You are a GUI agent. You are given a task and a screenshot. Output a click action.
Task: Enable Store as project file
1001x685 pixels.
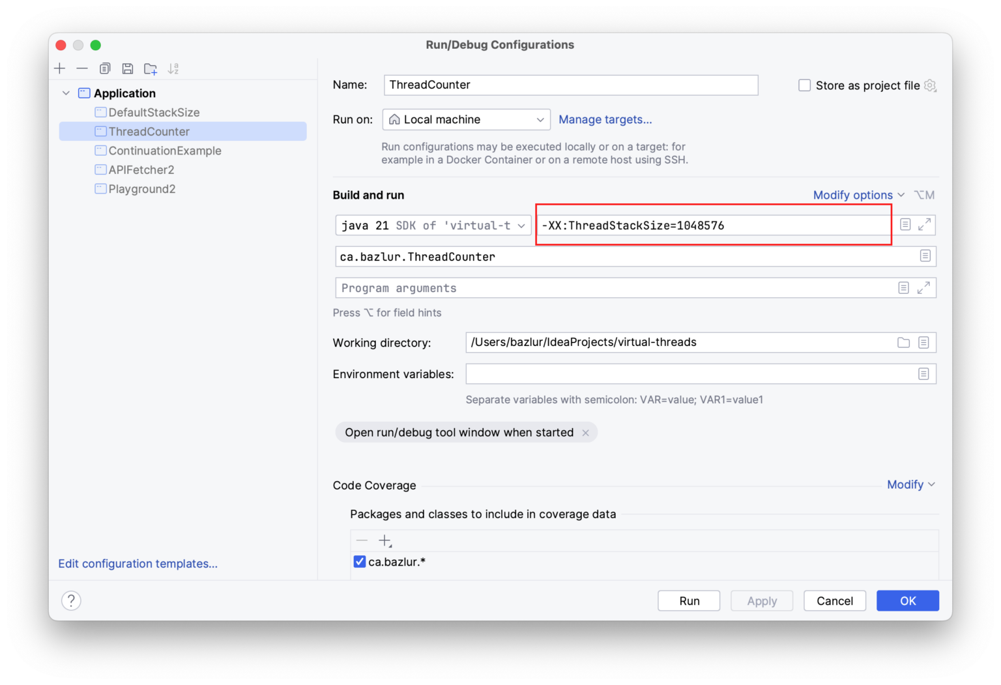point(804,85)
